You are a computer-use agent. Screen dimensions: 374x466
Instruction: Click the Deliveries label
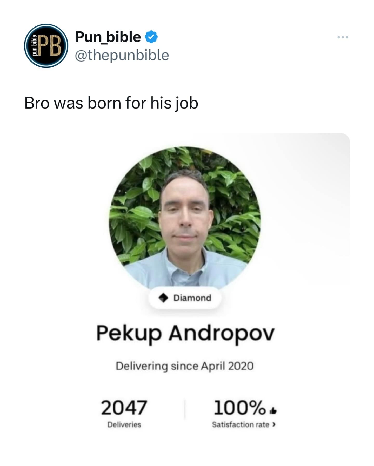124,424
